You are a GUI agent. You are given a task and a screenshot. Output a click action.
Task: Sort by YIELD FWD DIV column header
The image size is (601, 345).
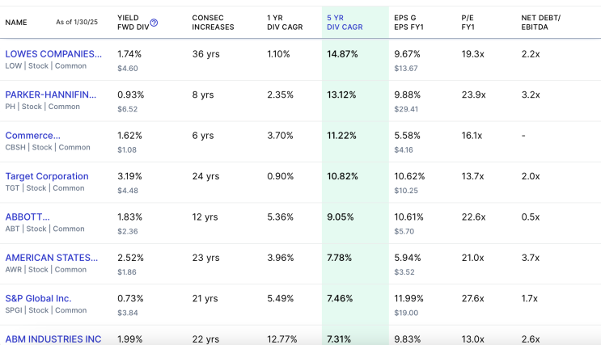133,22
